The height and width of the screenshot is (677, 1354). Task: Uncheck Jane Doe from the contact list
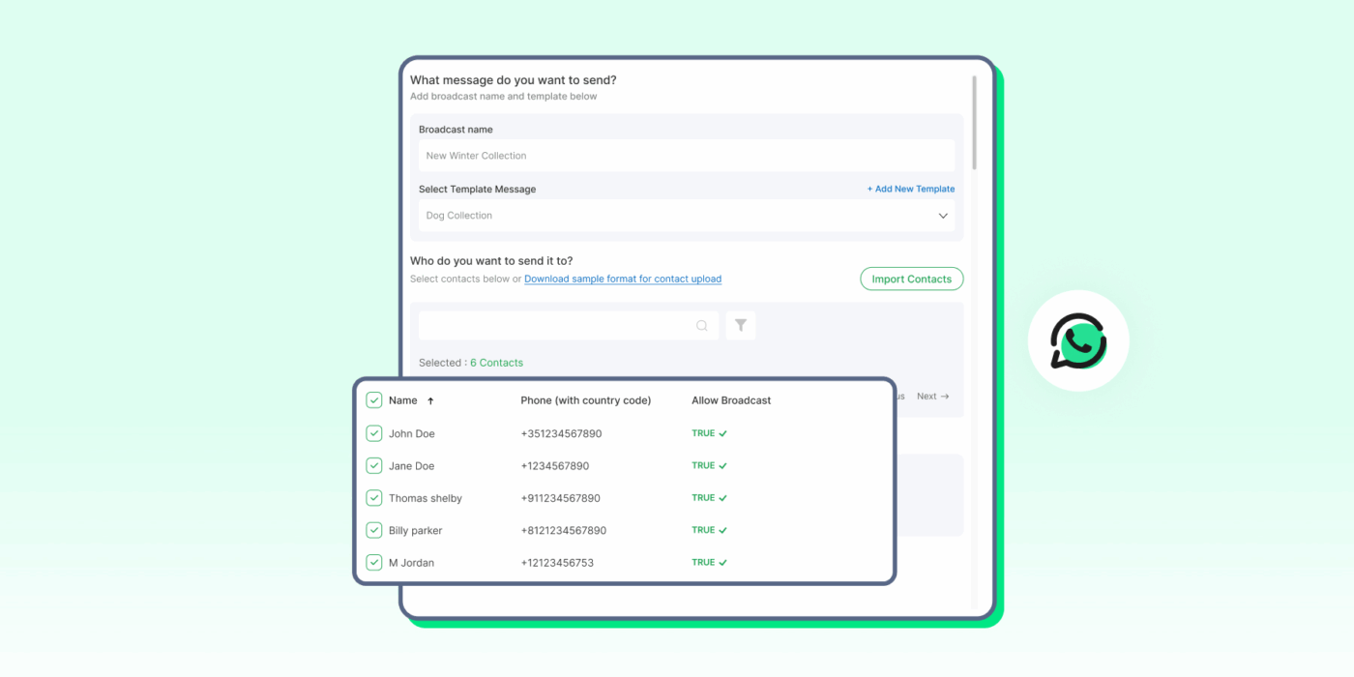pyautogui.click(x=373, y=465)
